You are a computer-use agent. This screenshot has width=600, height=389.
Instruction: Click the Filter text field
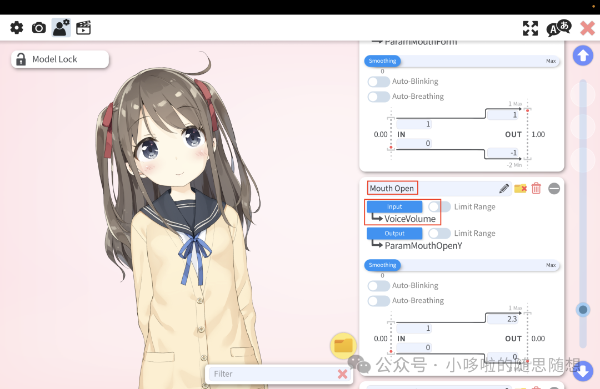tap(272, 374)
